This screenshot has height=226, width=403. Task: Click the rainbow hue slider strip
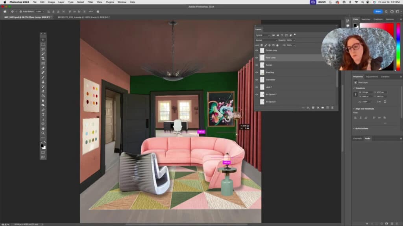tap(397, 47)
